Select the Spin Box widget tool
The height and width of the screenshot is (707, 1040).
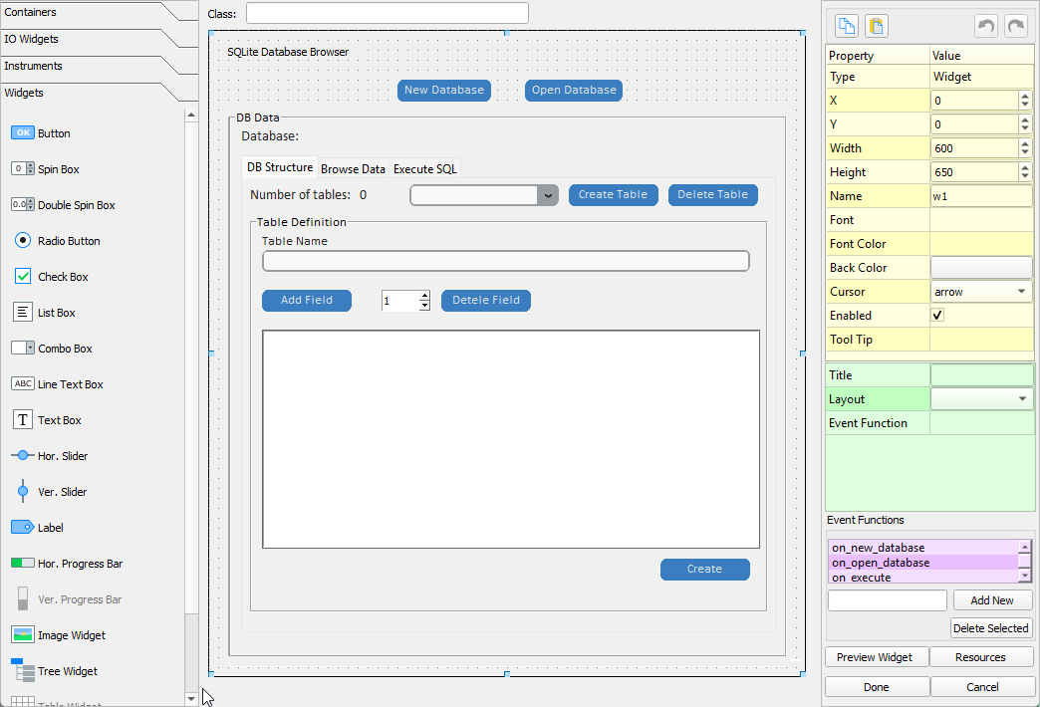coord(60,168)
